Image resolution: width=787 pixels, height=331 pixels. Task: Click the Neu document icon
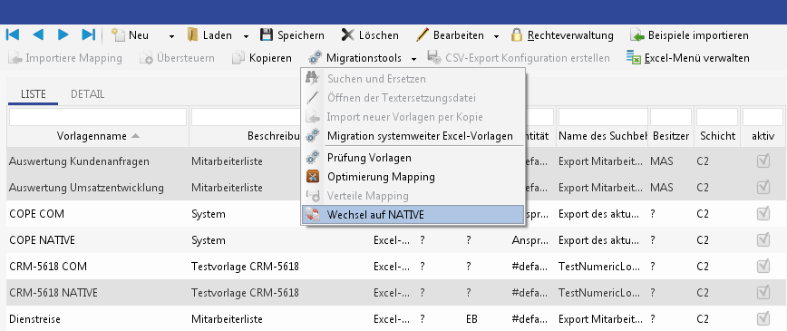[x=118, y=34]
